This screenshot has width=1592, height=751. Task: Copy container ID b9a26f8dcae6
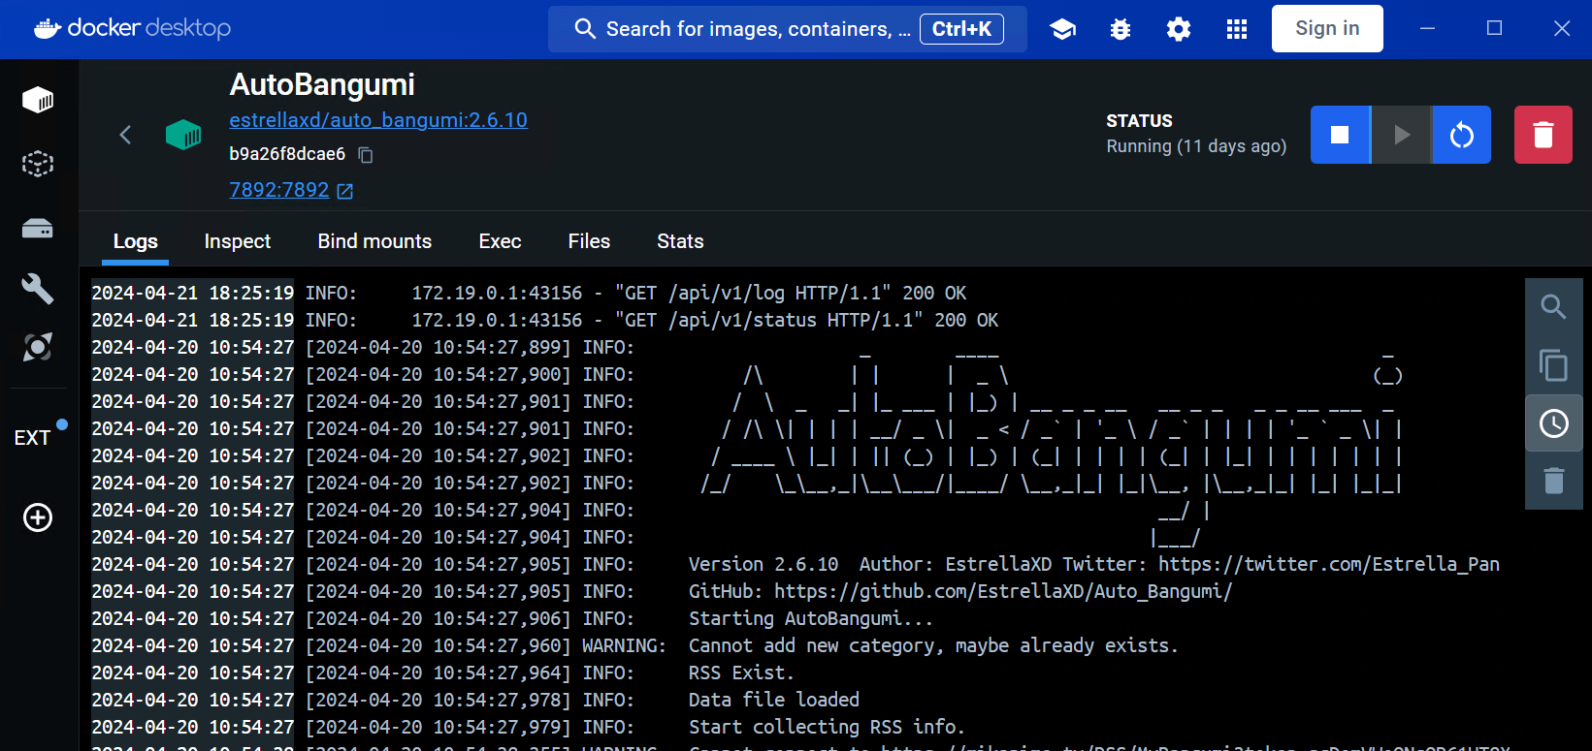[x=366, y=155]
